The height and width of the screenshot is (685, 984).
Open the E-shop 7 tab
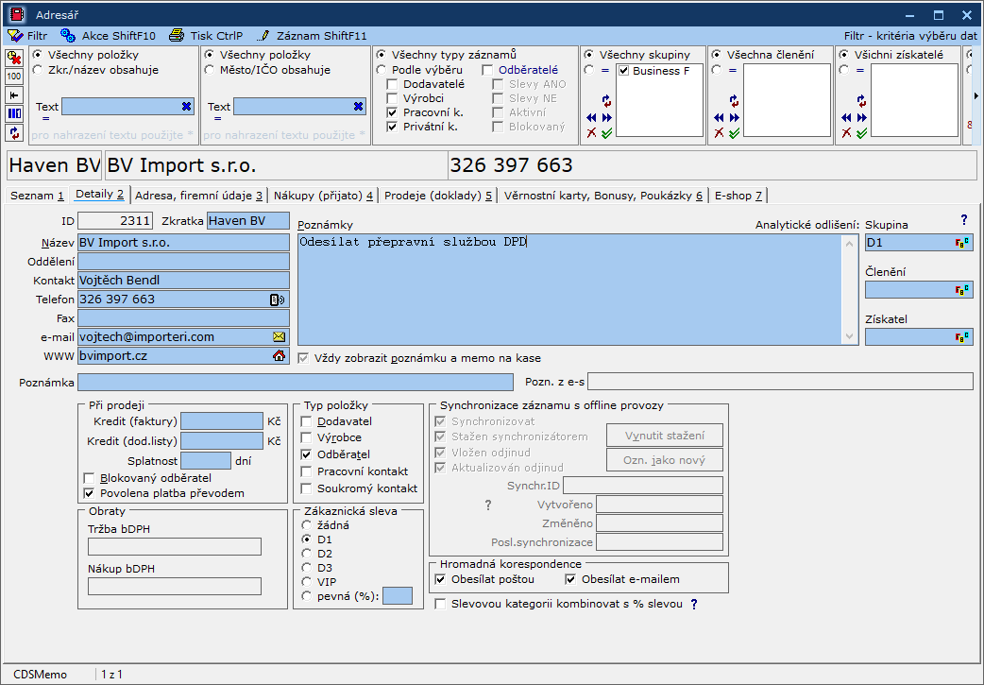(738, 196)
